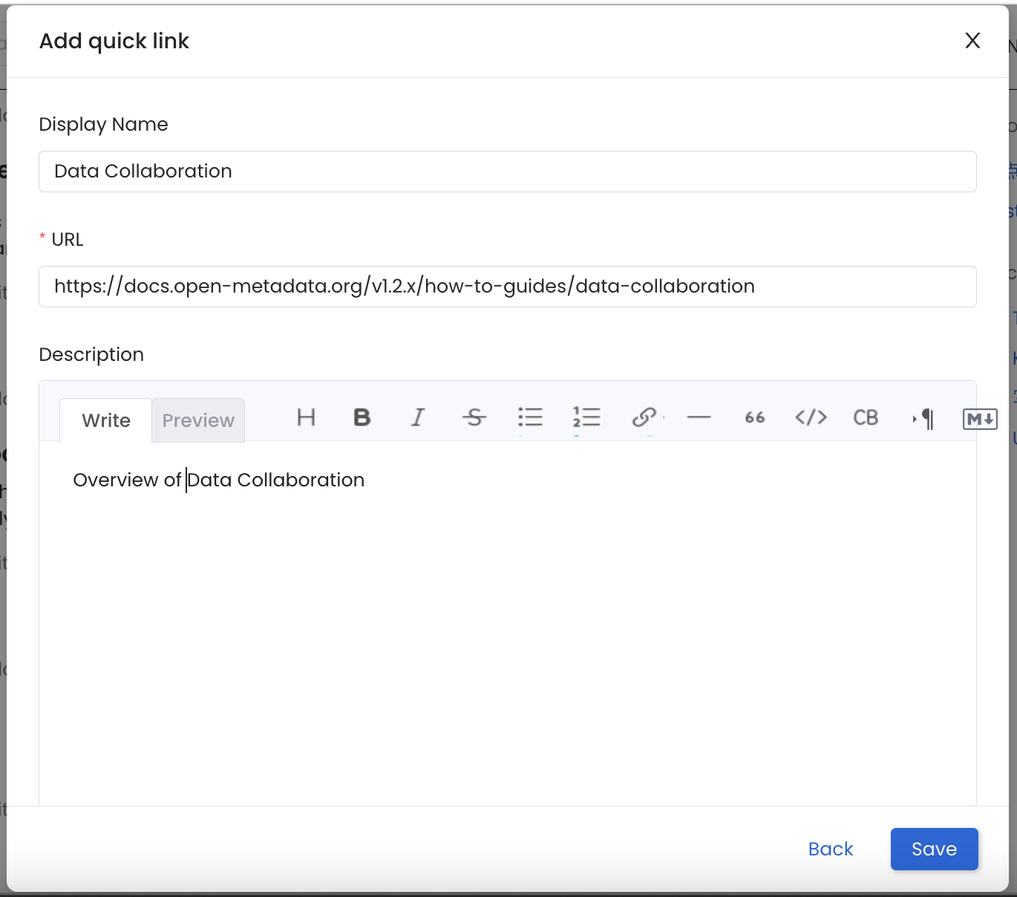Insert a bulleted list
The width and height of the screenshot is (1017, 897).
(531, 418)
